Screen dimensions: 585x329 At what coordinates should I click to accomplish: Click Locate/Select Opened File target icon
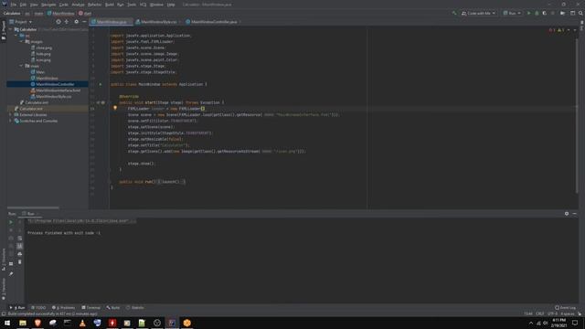58,22
